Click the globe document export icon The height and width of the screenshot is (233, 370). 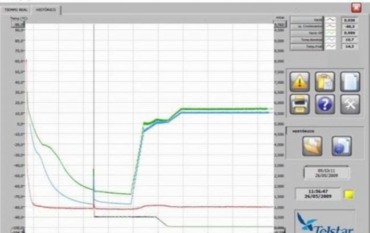coord(342,146)
